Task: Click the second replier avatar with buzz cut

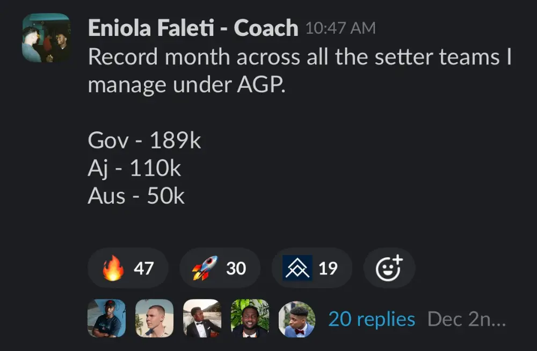Action: [x=155, y=318]
